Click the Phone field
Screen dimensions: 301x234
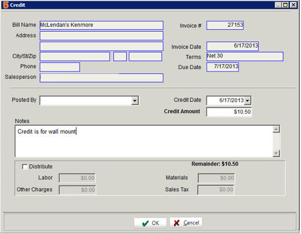[x=60, y=67]
